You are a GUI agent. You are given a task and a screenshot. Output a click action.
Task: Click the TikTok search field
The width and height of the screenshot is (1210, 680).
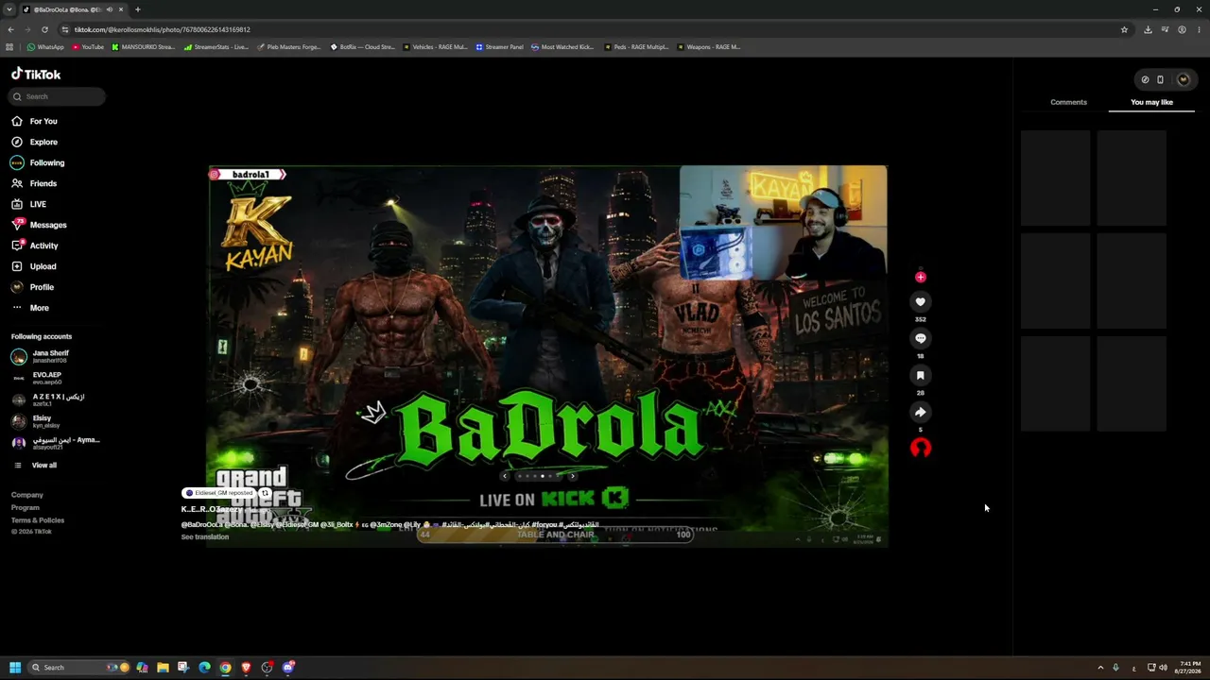click(x=59, y=96)
